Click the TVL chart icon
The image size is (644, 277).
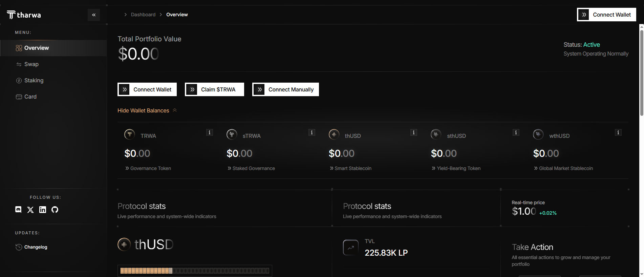[x=351, y=248]
